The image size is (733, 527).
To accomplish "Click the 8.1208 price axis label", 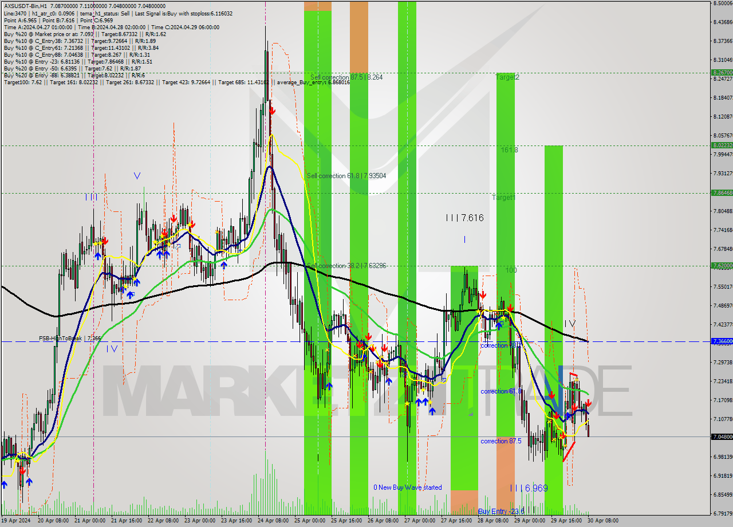I will pyautogui.click(x=723, y=117).
